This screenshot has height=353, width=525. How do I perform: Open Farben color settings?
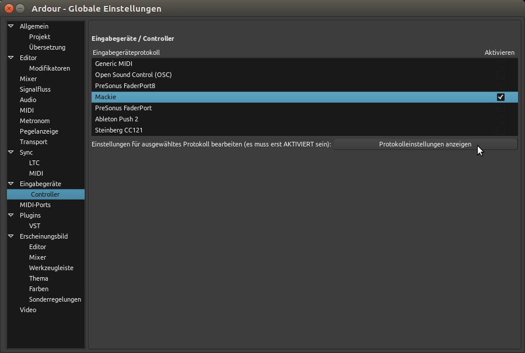click(x=39, y=289)
